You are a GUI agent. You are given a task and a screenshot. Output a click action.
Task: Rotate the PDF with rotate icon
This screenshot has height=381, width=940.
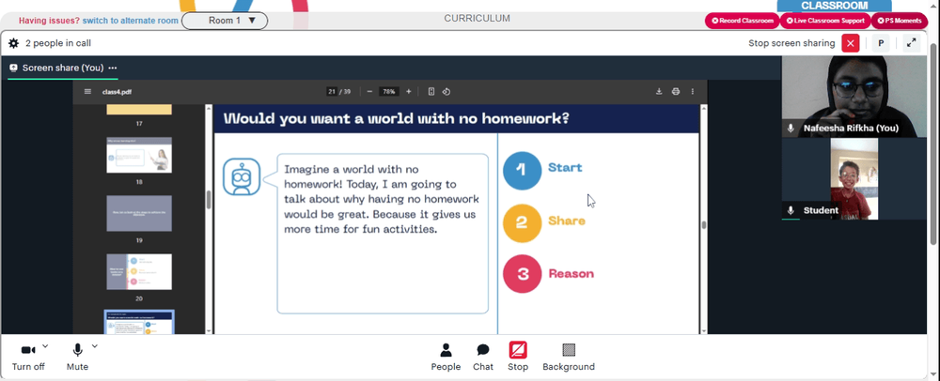pyautogui.click(x=446, y=92)
